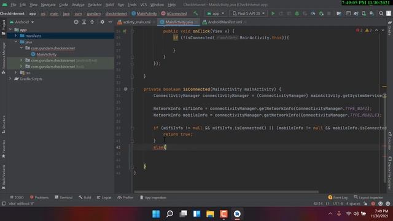The image size is (393, 221).
Task: Open the Refactor menu
Action: [95, 4]
